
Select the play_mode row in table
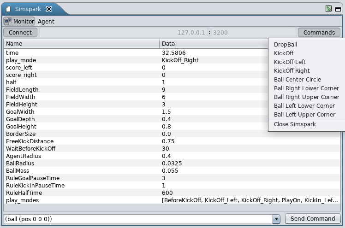(x=21, y=60)
